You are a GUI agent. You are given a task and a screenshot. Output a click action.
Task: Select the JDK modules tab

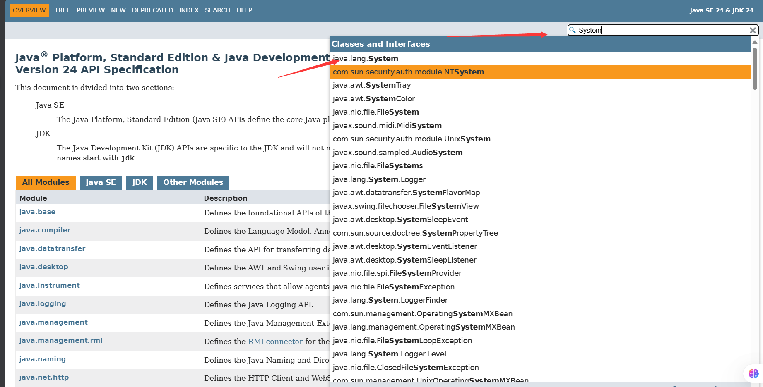click(x=140, y=183)
